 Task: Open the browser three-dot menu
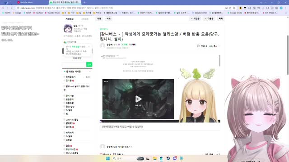(286, 8)
